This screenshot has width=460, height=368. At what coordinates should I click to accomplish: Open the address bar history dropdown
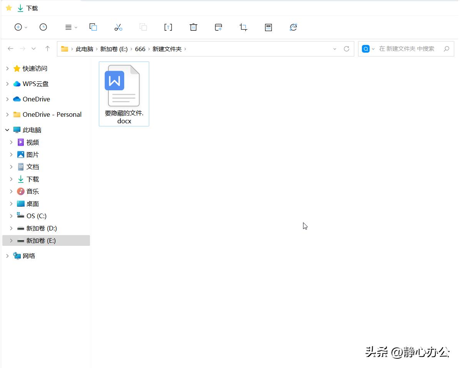pyautogui.click(x=334, y=49)
